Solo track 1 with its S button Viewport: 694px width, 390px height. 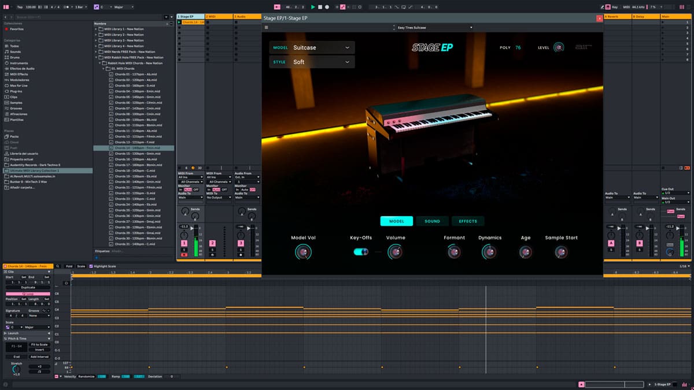pyautogui.click(x=184, y=250)
